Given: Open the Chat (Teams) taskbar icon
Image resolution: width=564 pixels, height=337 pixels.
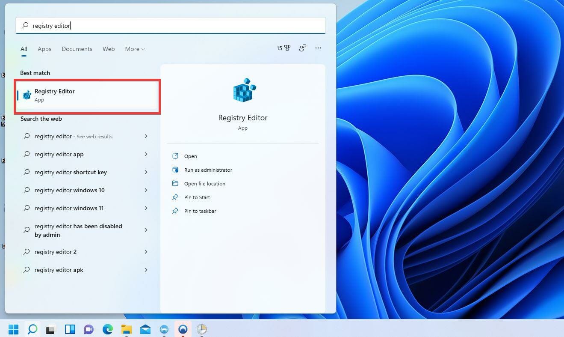Looking at the screenshot, I should [x=89, y=329].
